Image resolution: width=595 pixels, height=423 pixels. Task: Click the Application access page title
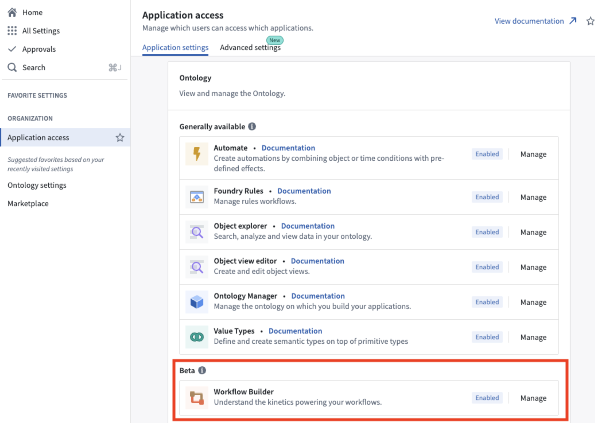point(183,15)
